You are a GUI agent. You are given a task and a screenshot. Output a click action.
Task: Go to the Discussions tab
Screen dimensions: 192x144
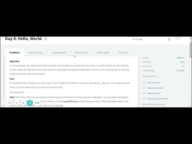pos(81,52)
